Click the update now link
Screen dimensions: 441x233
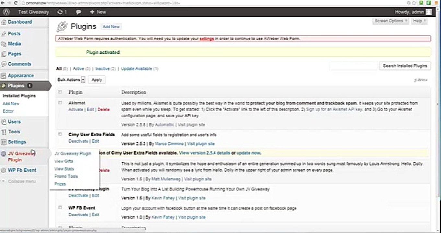pyautogui.click(x=248, y=153)
